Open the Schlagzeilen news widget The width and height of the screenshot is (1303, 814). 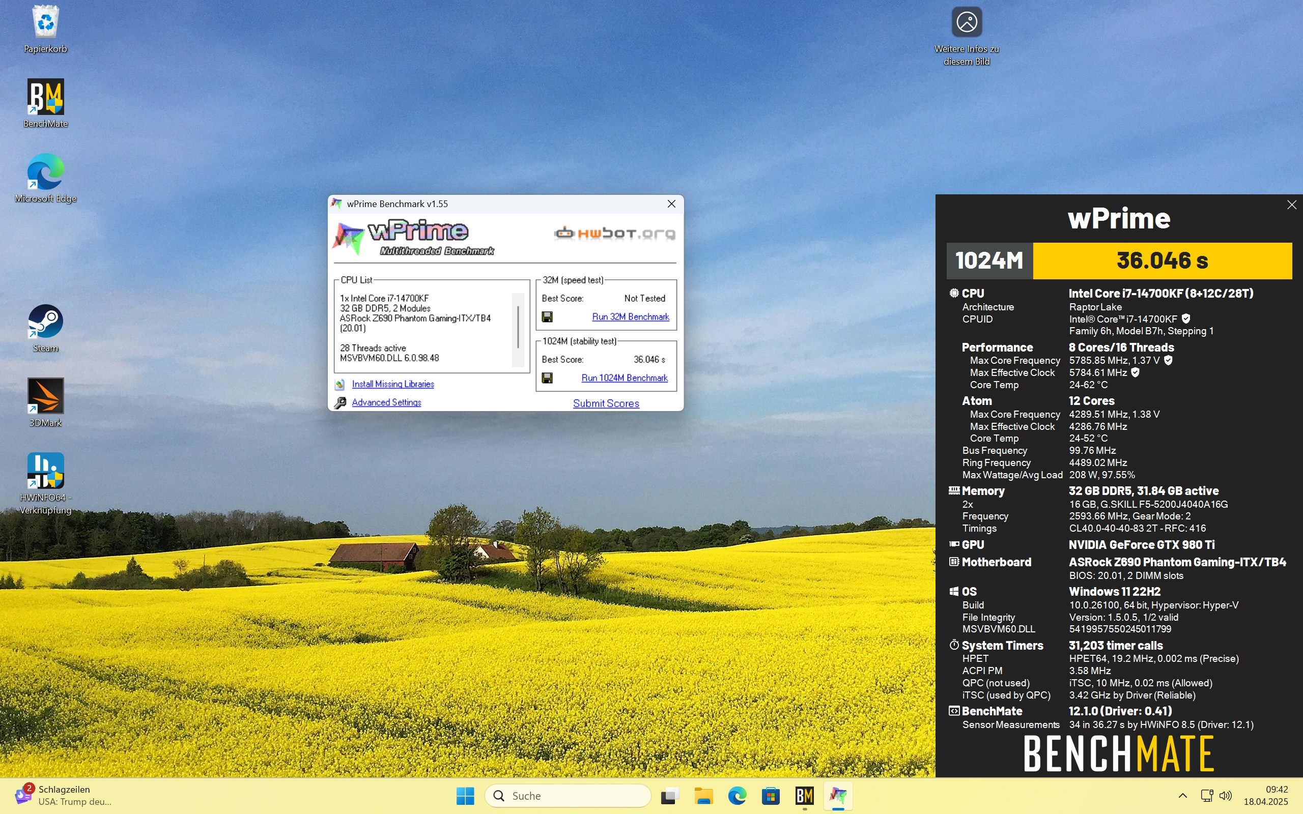click(64, 796)
